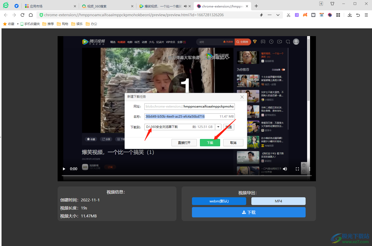Expand the 收藏 bookmarks dropdown arrow
372x246 pixels.
coord(18,24)
